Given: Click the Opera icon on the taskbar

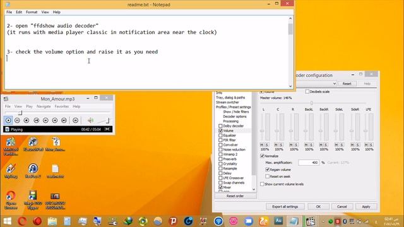Looking at the screenshot, I should (x=22, y=221).
